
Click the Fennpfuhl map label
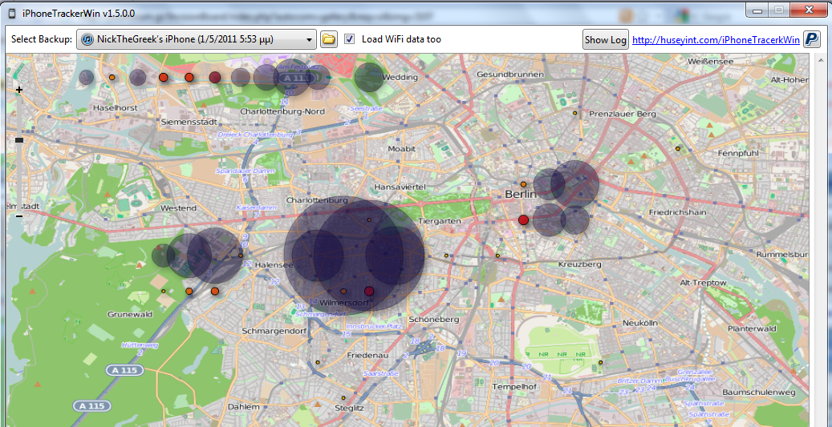[x=738, y=153]
